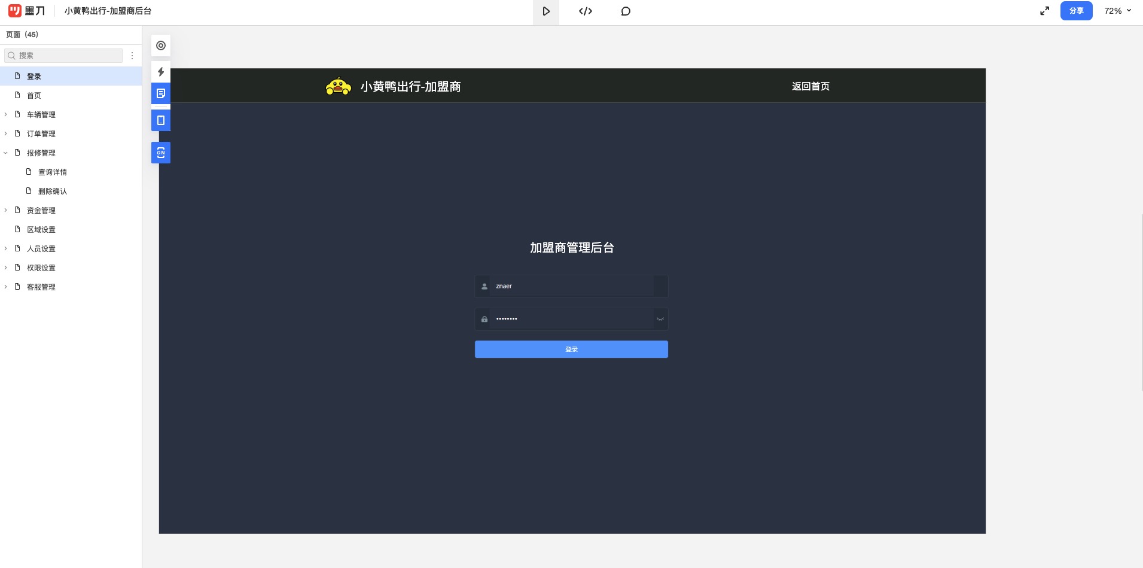The width and height of the screenshot is (1143, 568).
Task: Toggle the blue ON highlight button
Action: click(161, 153)
